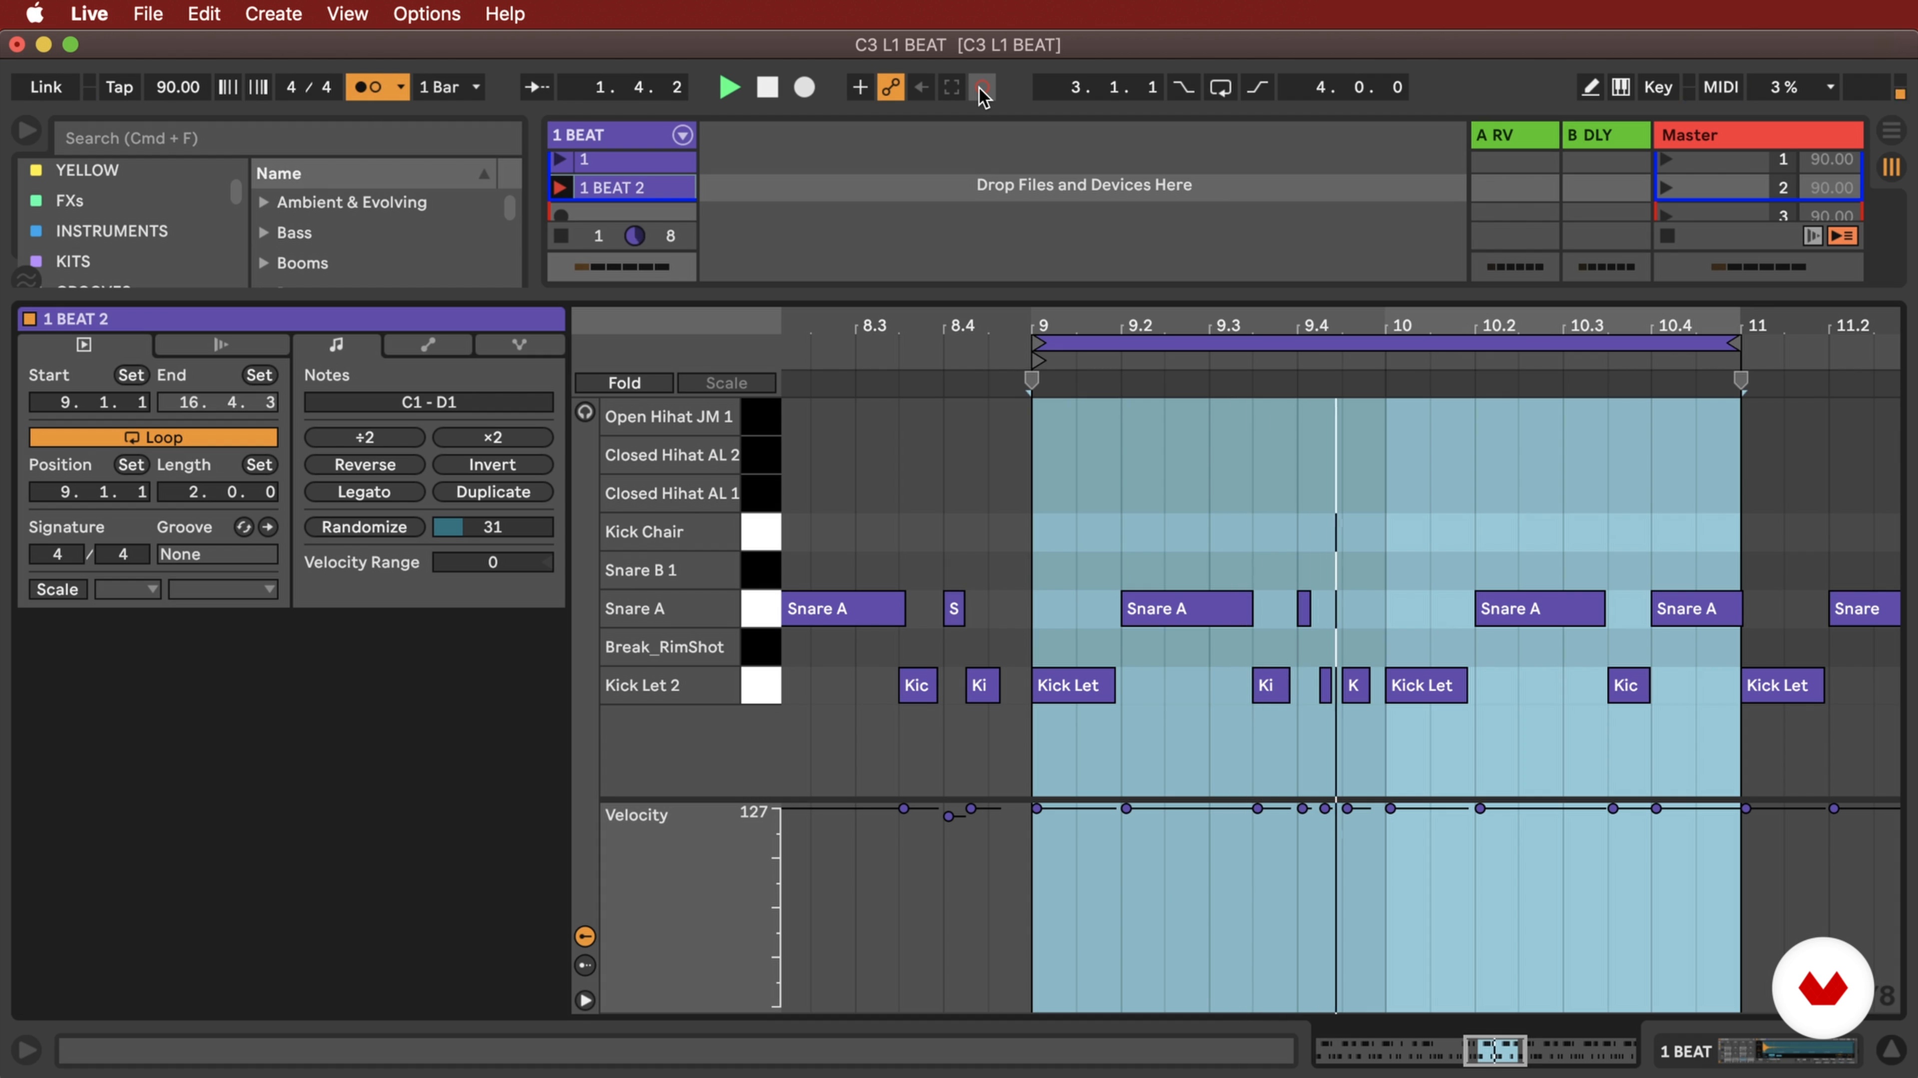1918x1078 pixels.
Task: Click the Velocity Range value slider
Action: [x=493, y=562]
